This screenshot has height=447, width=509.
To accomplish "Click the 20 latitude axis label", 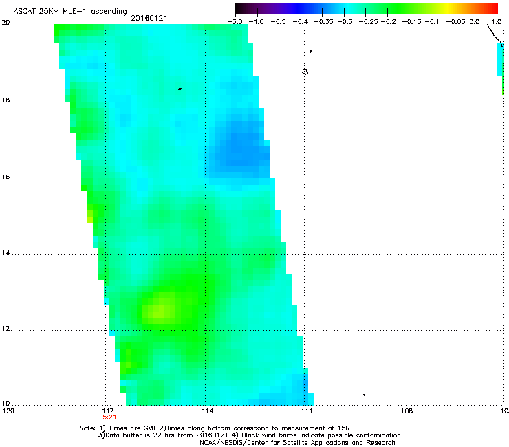I will (x=6, y=23).
